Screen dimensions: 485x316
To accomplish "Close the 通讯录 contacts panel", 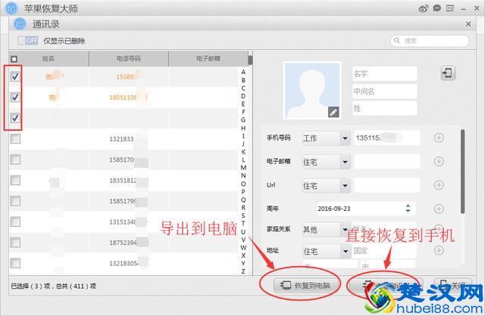I will coord(468,23).
